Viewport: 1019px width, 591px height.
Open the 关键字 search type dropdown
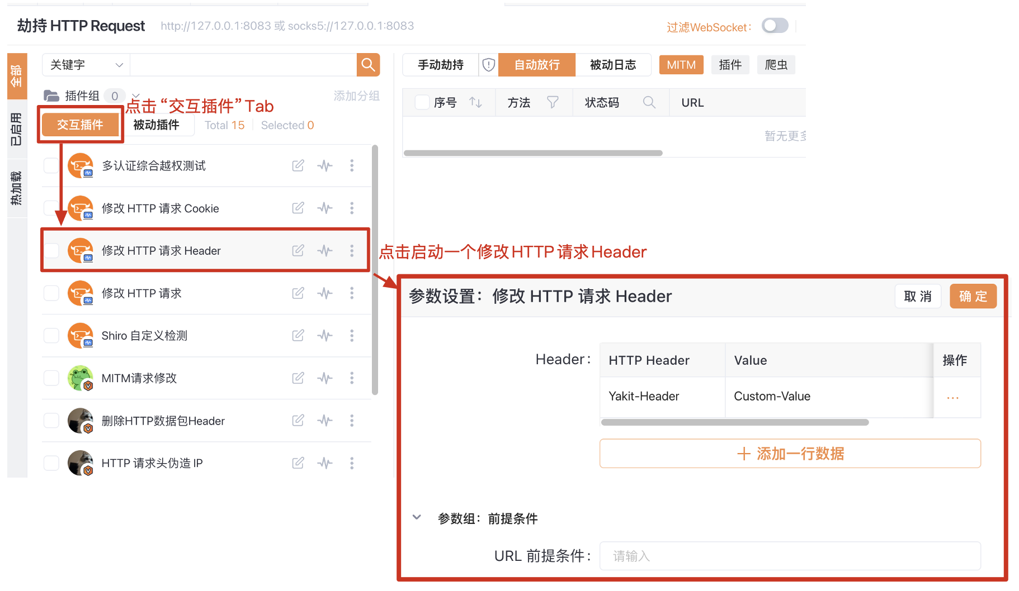86,65
